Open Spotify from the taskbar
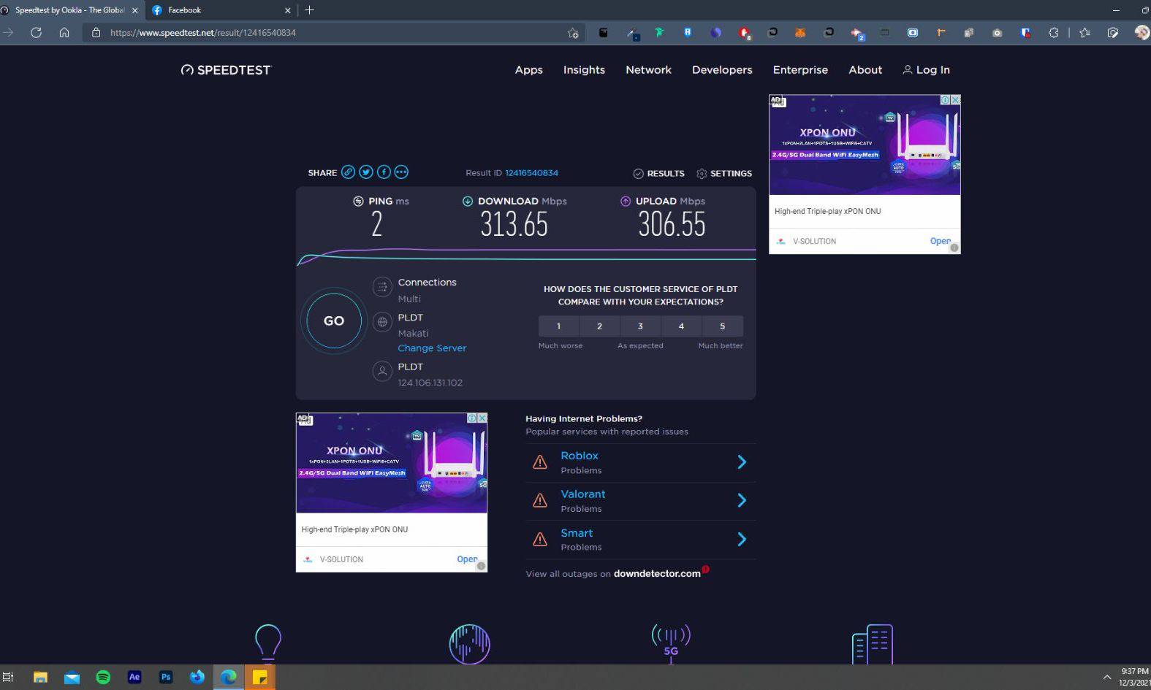Screen dimensions: 1151x690 click(103, 677)
